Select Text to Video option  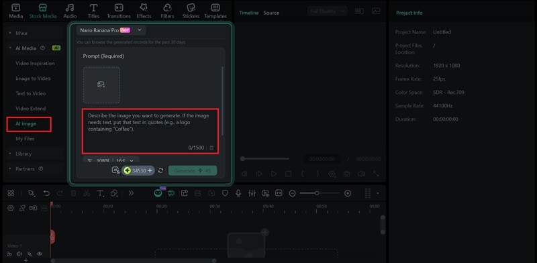click(x=30, y=93)
